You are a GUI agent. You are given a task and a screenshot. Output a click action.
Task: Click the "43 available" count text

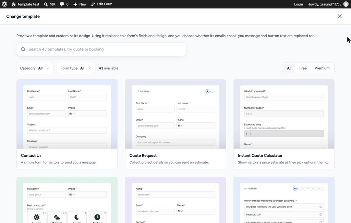pyautogui.click(x=109, y=68)
